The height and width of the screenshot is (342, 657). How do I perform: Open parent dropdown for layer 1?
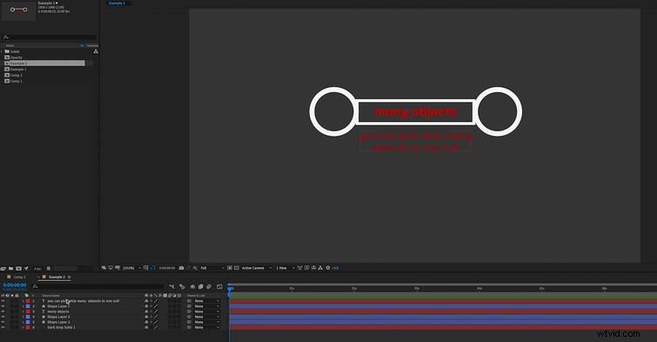[206, 301]
